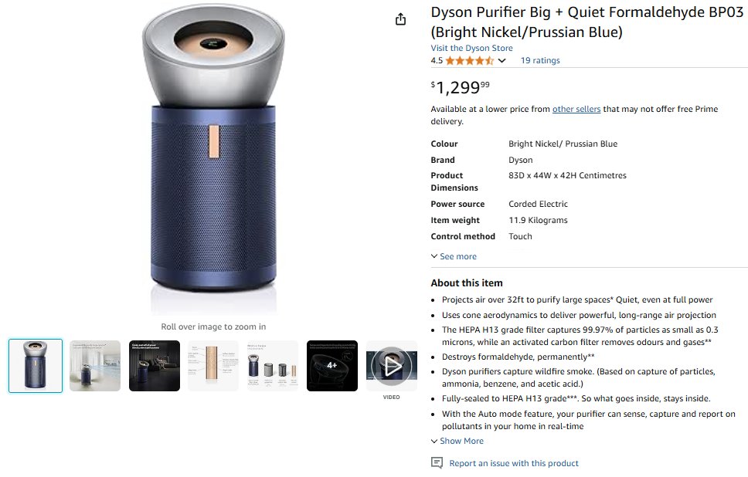Screen dimensions: 748x477
Task: Click the report issue speech bubble icon
Action: click(x=437, y=462)
